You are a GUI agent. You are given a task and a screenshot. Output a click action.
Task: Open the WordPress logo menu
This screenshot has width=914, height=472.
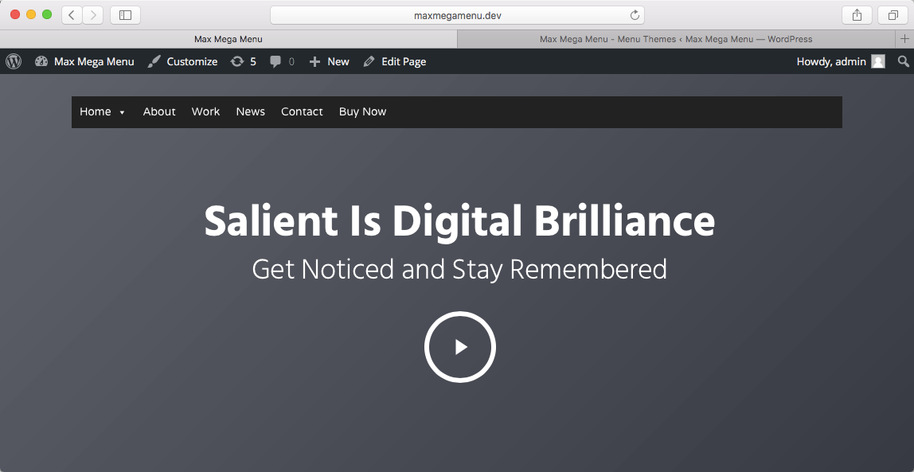tap(14, 61)
